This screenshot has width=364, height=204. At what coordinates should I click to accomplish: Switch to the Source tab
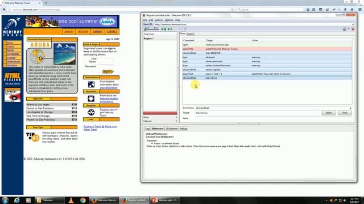click(x=191, y=34)
